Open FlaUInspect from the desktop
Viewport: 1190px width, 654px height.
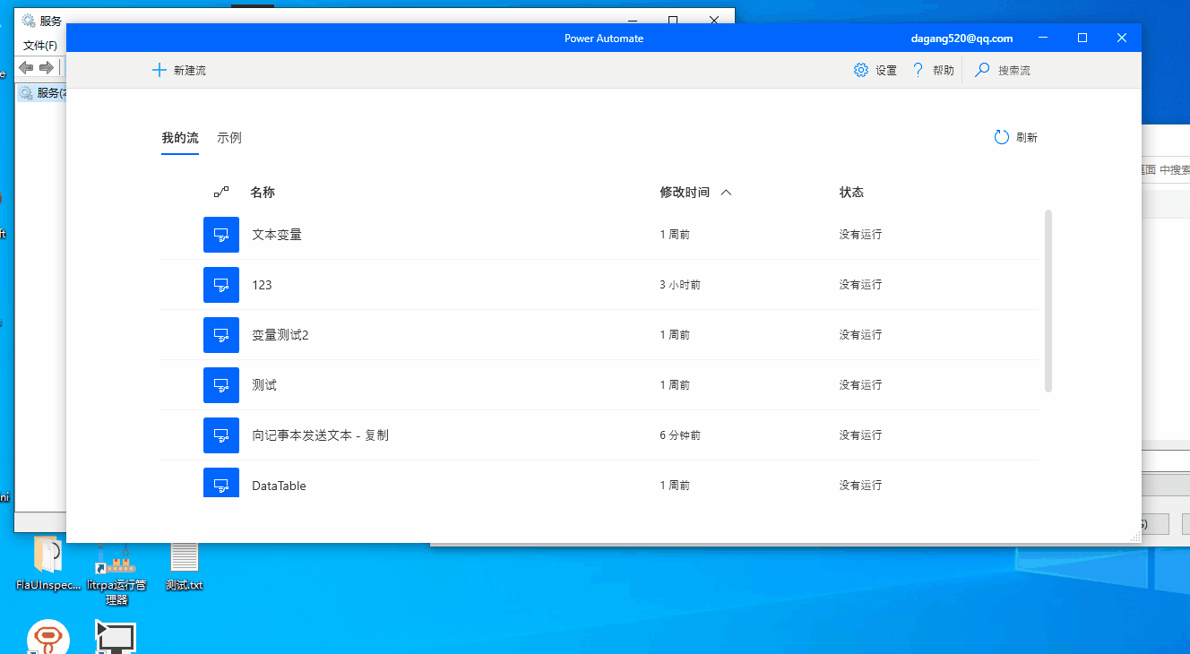pos(47,560)
